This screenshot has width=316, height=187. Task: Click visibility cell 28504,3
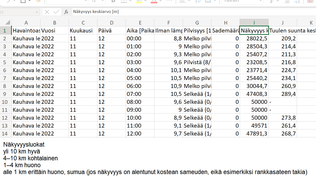point(254,46)
